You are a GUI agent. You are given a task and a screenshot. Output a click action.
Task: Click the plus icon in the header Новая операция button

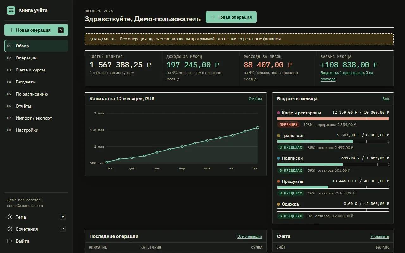coord(213,17)
